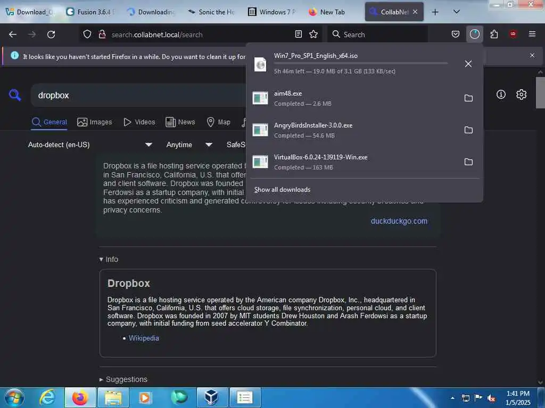Image resolution: width=545 pixels, height=408 pixels.
Task: Close the CollabNet tab
Action: (415, 12)
